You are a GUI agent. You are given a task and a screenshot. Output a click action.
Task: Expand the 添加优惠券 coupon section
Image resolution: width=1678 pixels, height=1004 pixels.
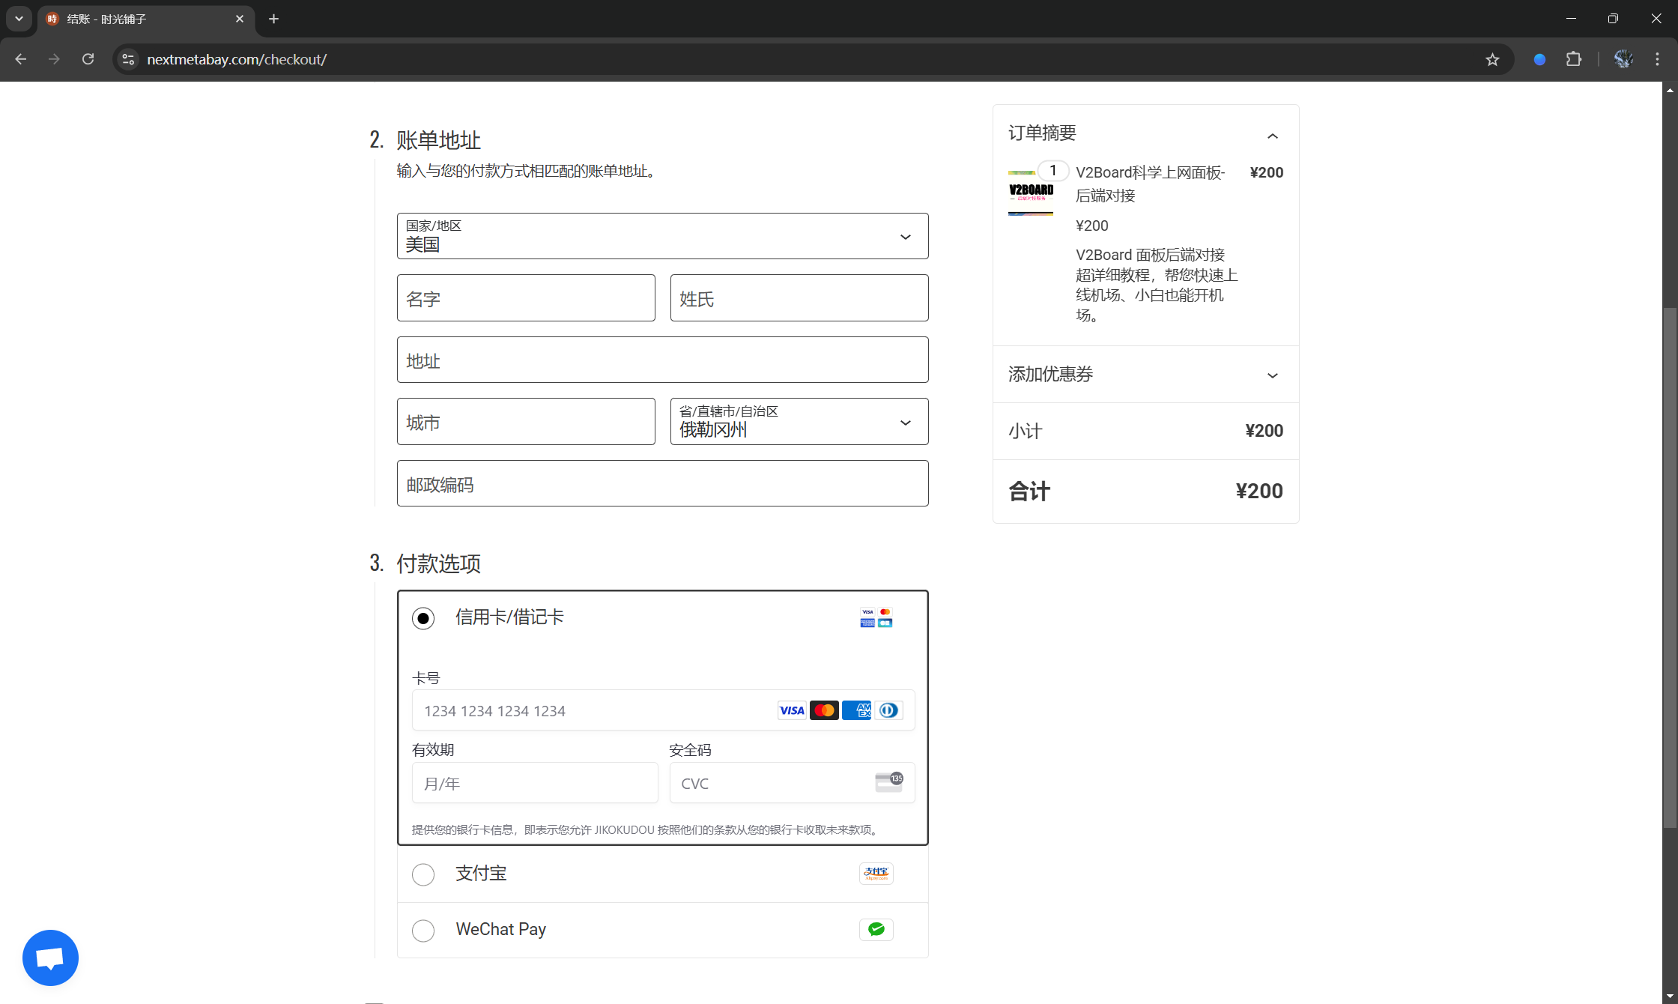coord(1145,375)
